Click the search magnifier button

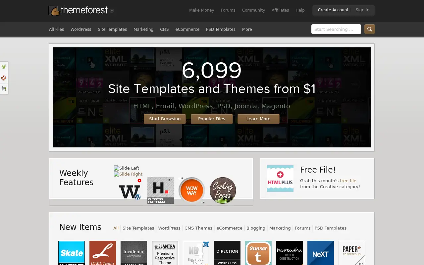370,29
